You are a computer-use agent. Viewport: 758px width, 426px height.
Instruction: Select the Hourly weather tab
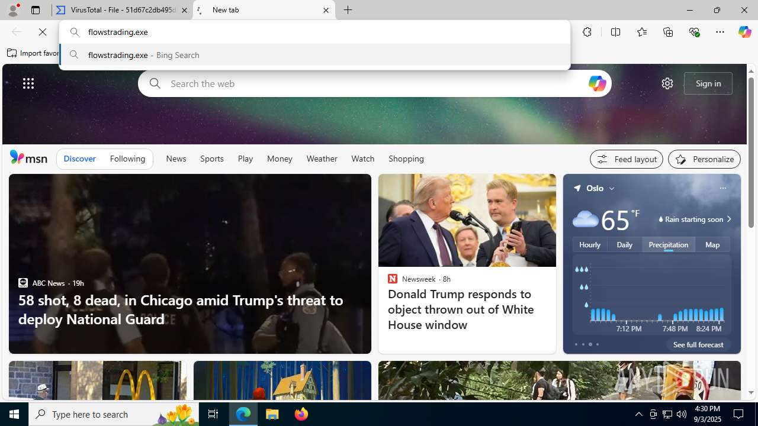(590, 244)
